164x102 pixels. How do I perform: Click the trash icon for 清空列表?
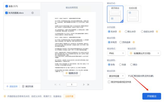click(23, 86)
